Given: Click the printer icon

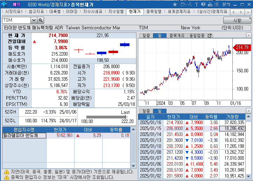Looking at the screenshot, I should point(210,5).
